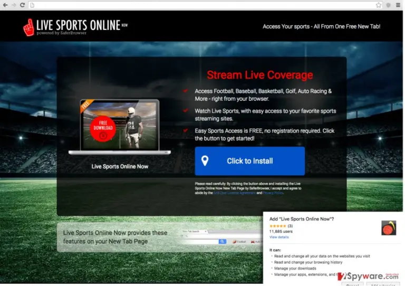Click the 'Read and change your browsing history' text
This screenshot has height=286, width=405.
click(308, 262)
